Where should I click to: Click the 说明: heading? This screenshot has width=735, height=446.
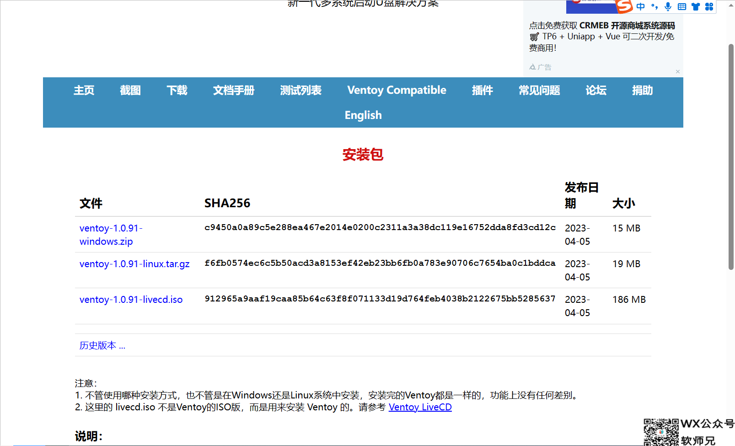click(x=89, y=436)
